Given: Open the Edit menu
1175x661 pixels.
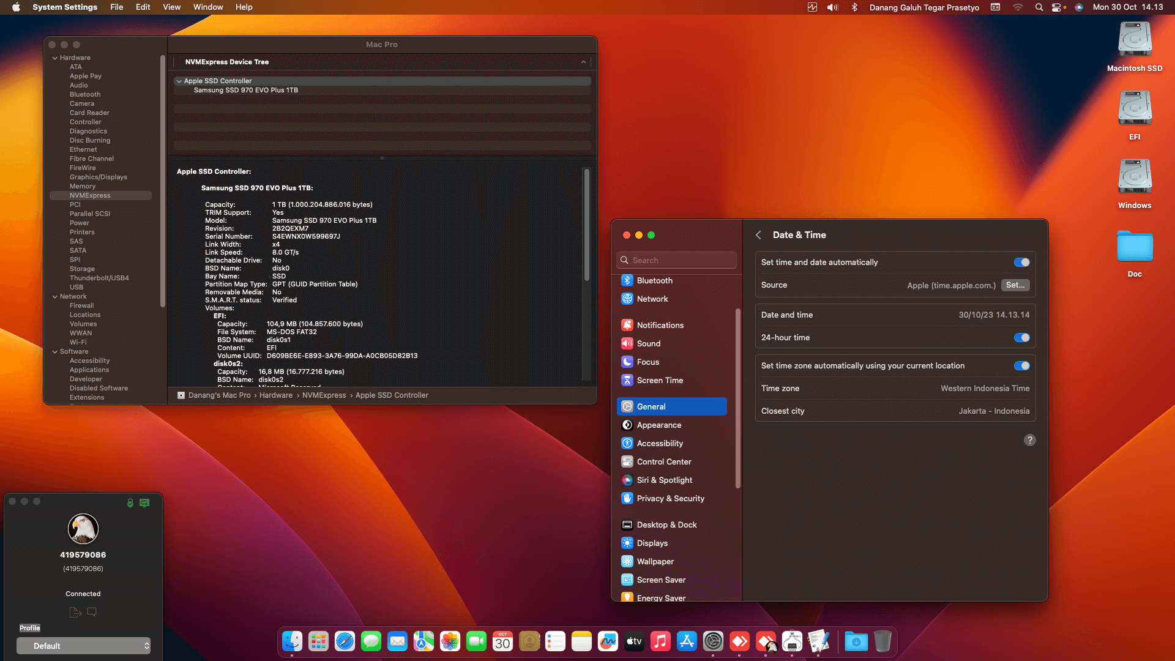Looking at the screenshot, I should click(x=143, y=7).
